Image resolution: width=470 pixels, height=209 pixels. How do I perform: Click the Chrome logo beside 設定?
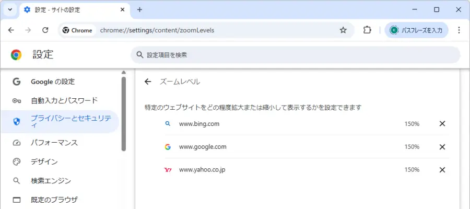(x=16, y=55)
